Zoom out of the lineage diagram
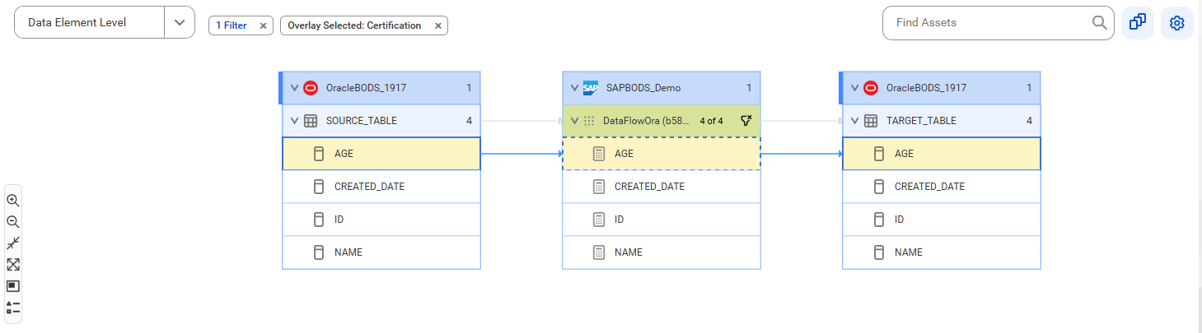Viewport: 1202px width, 333px height. tap(12, 222)
